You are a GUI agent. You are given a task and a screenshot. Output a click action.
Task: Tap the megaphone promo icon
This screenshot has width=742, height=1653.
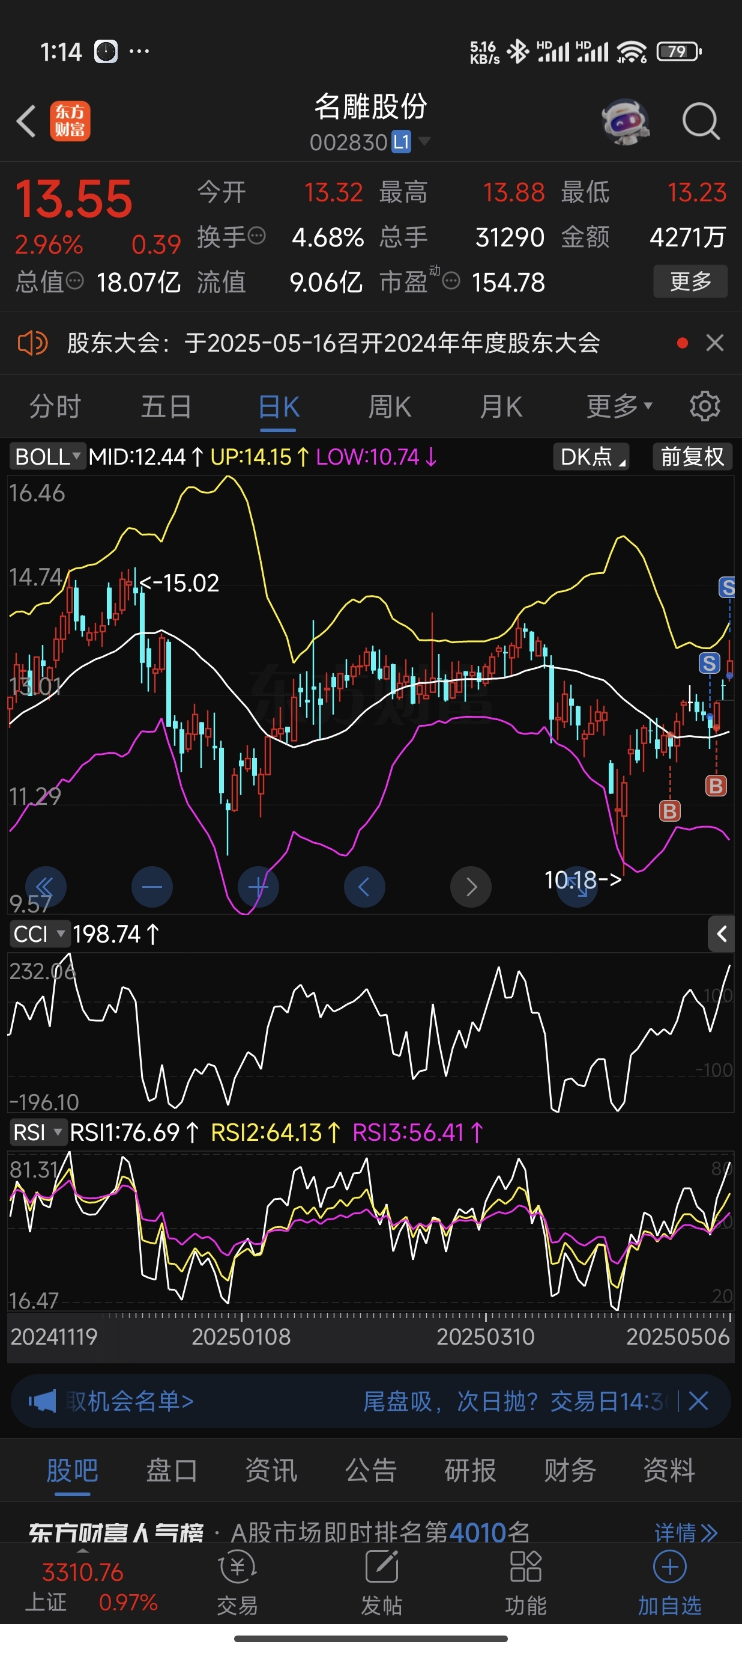pyautogui.click(x=42, y=1401)
